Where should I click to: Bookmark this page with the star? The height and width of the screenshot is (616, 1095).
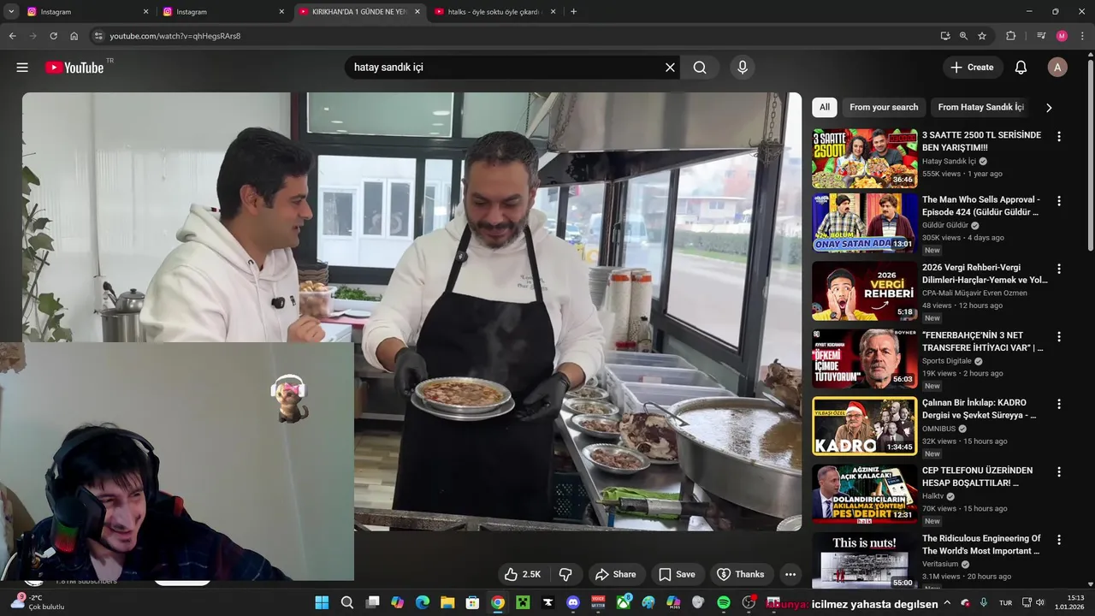click(x=982, y=36)
